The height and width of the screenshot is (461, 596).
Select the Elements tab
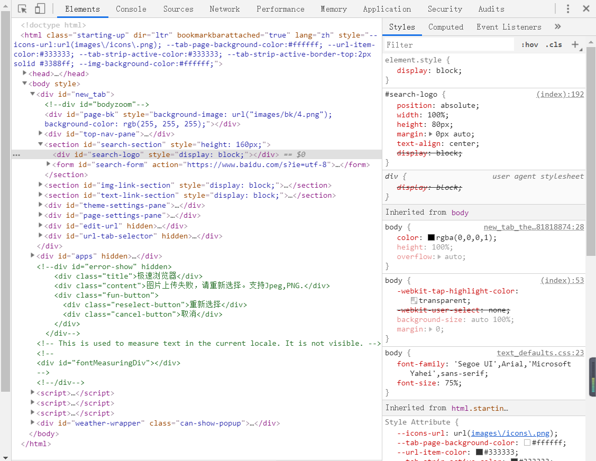click(x=82, y=9)
